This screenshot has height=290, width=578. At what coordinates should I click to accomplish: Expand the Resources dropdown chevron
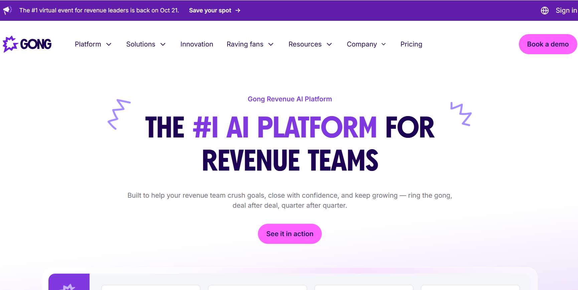[329, 44]
